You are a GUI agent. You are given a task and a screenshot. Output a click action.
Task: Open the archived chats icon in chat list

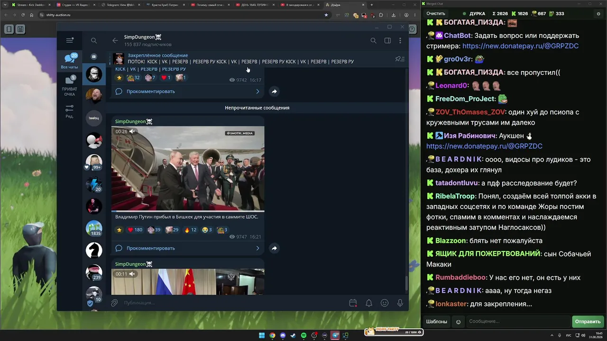click(x=94, y=56)
